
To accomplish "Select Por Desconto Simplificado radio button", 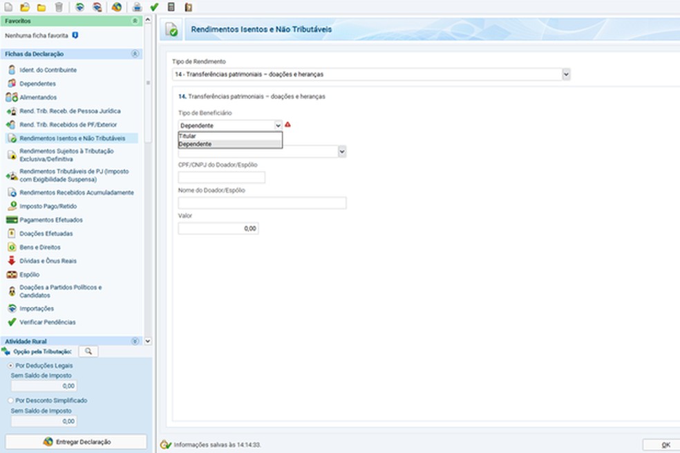I will point(10,400).
